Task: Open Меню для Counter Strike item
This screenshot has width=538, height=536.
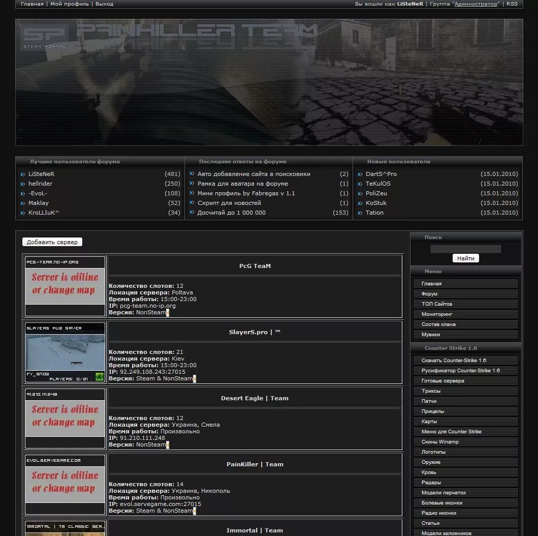Action: point(465,432)
